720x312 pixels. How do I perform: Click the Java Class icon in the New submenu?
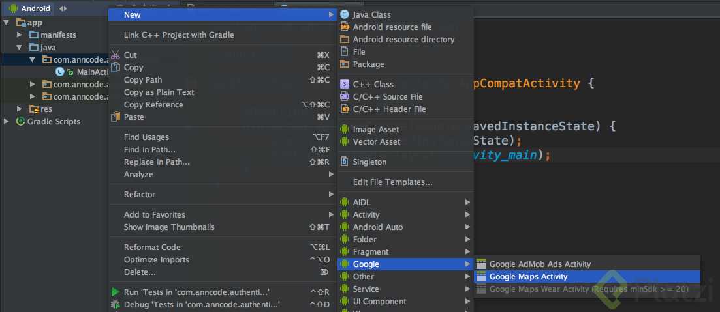click(345, 15)
